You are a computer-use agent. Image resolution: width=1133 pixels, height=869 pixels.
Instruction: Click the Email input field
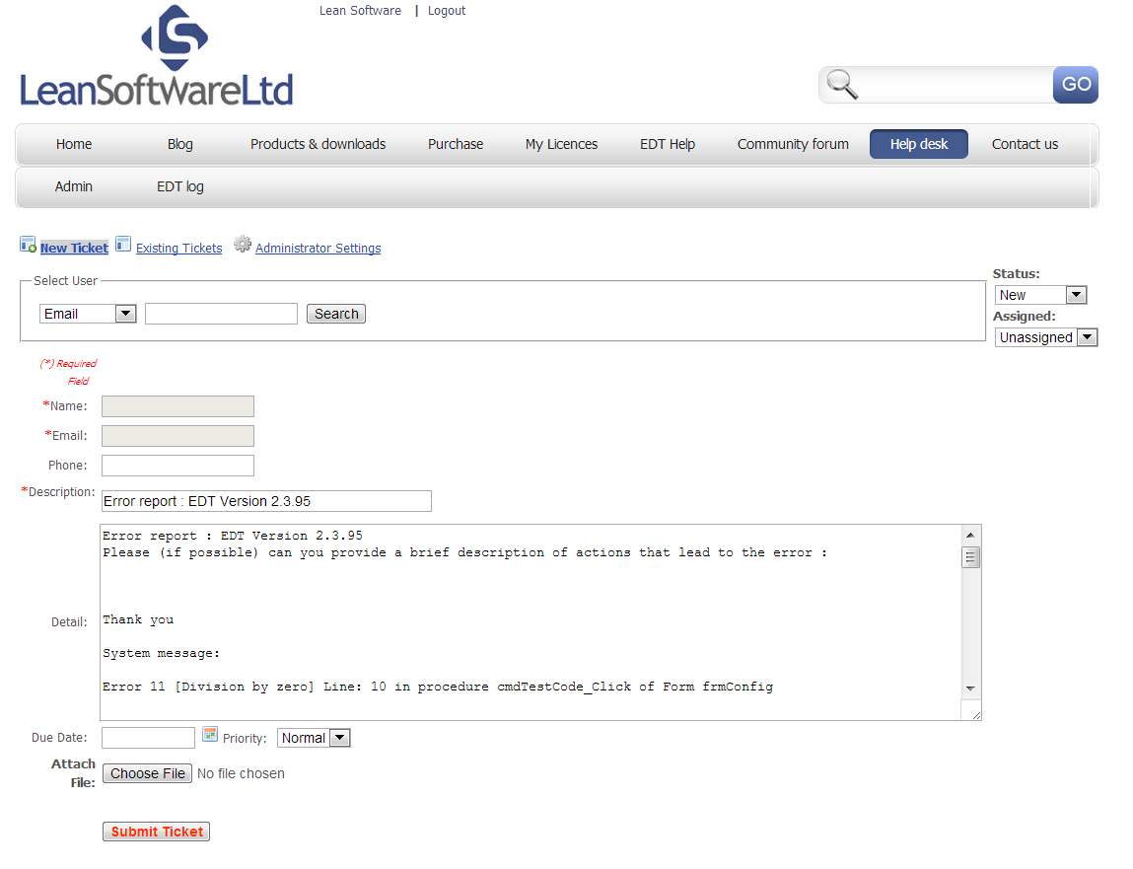tap(177, 436)
